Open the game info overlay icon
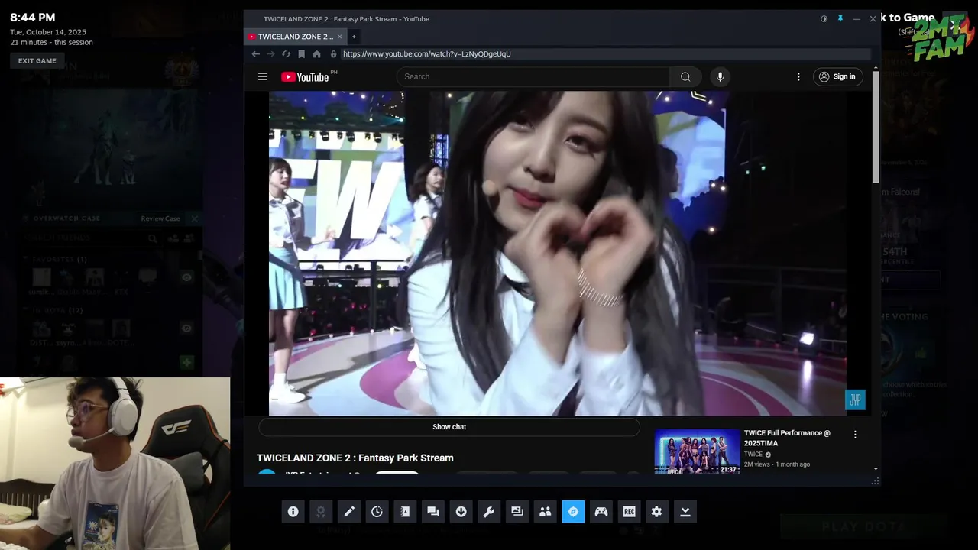978x550 pixels. (293, 512)
